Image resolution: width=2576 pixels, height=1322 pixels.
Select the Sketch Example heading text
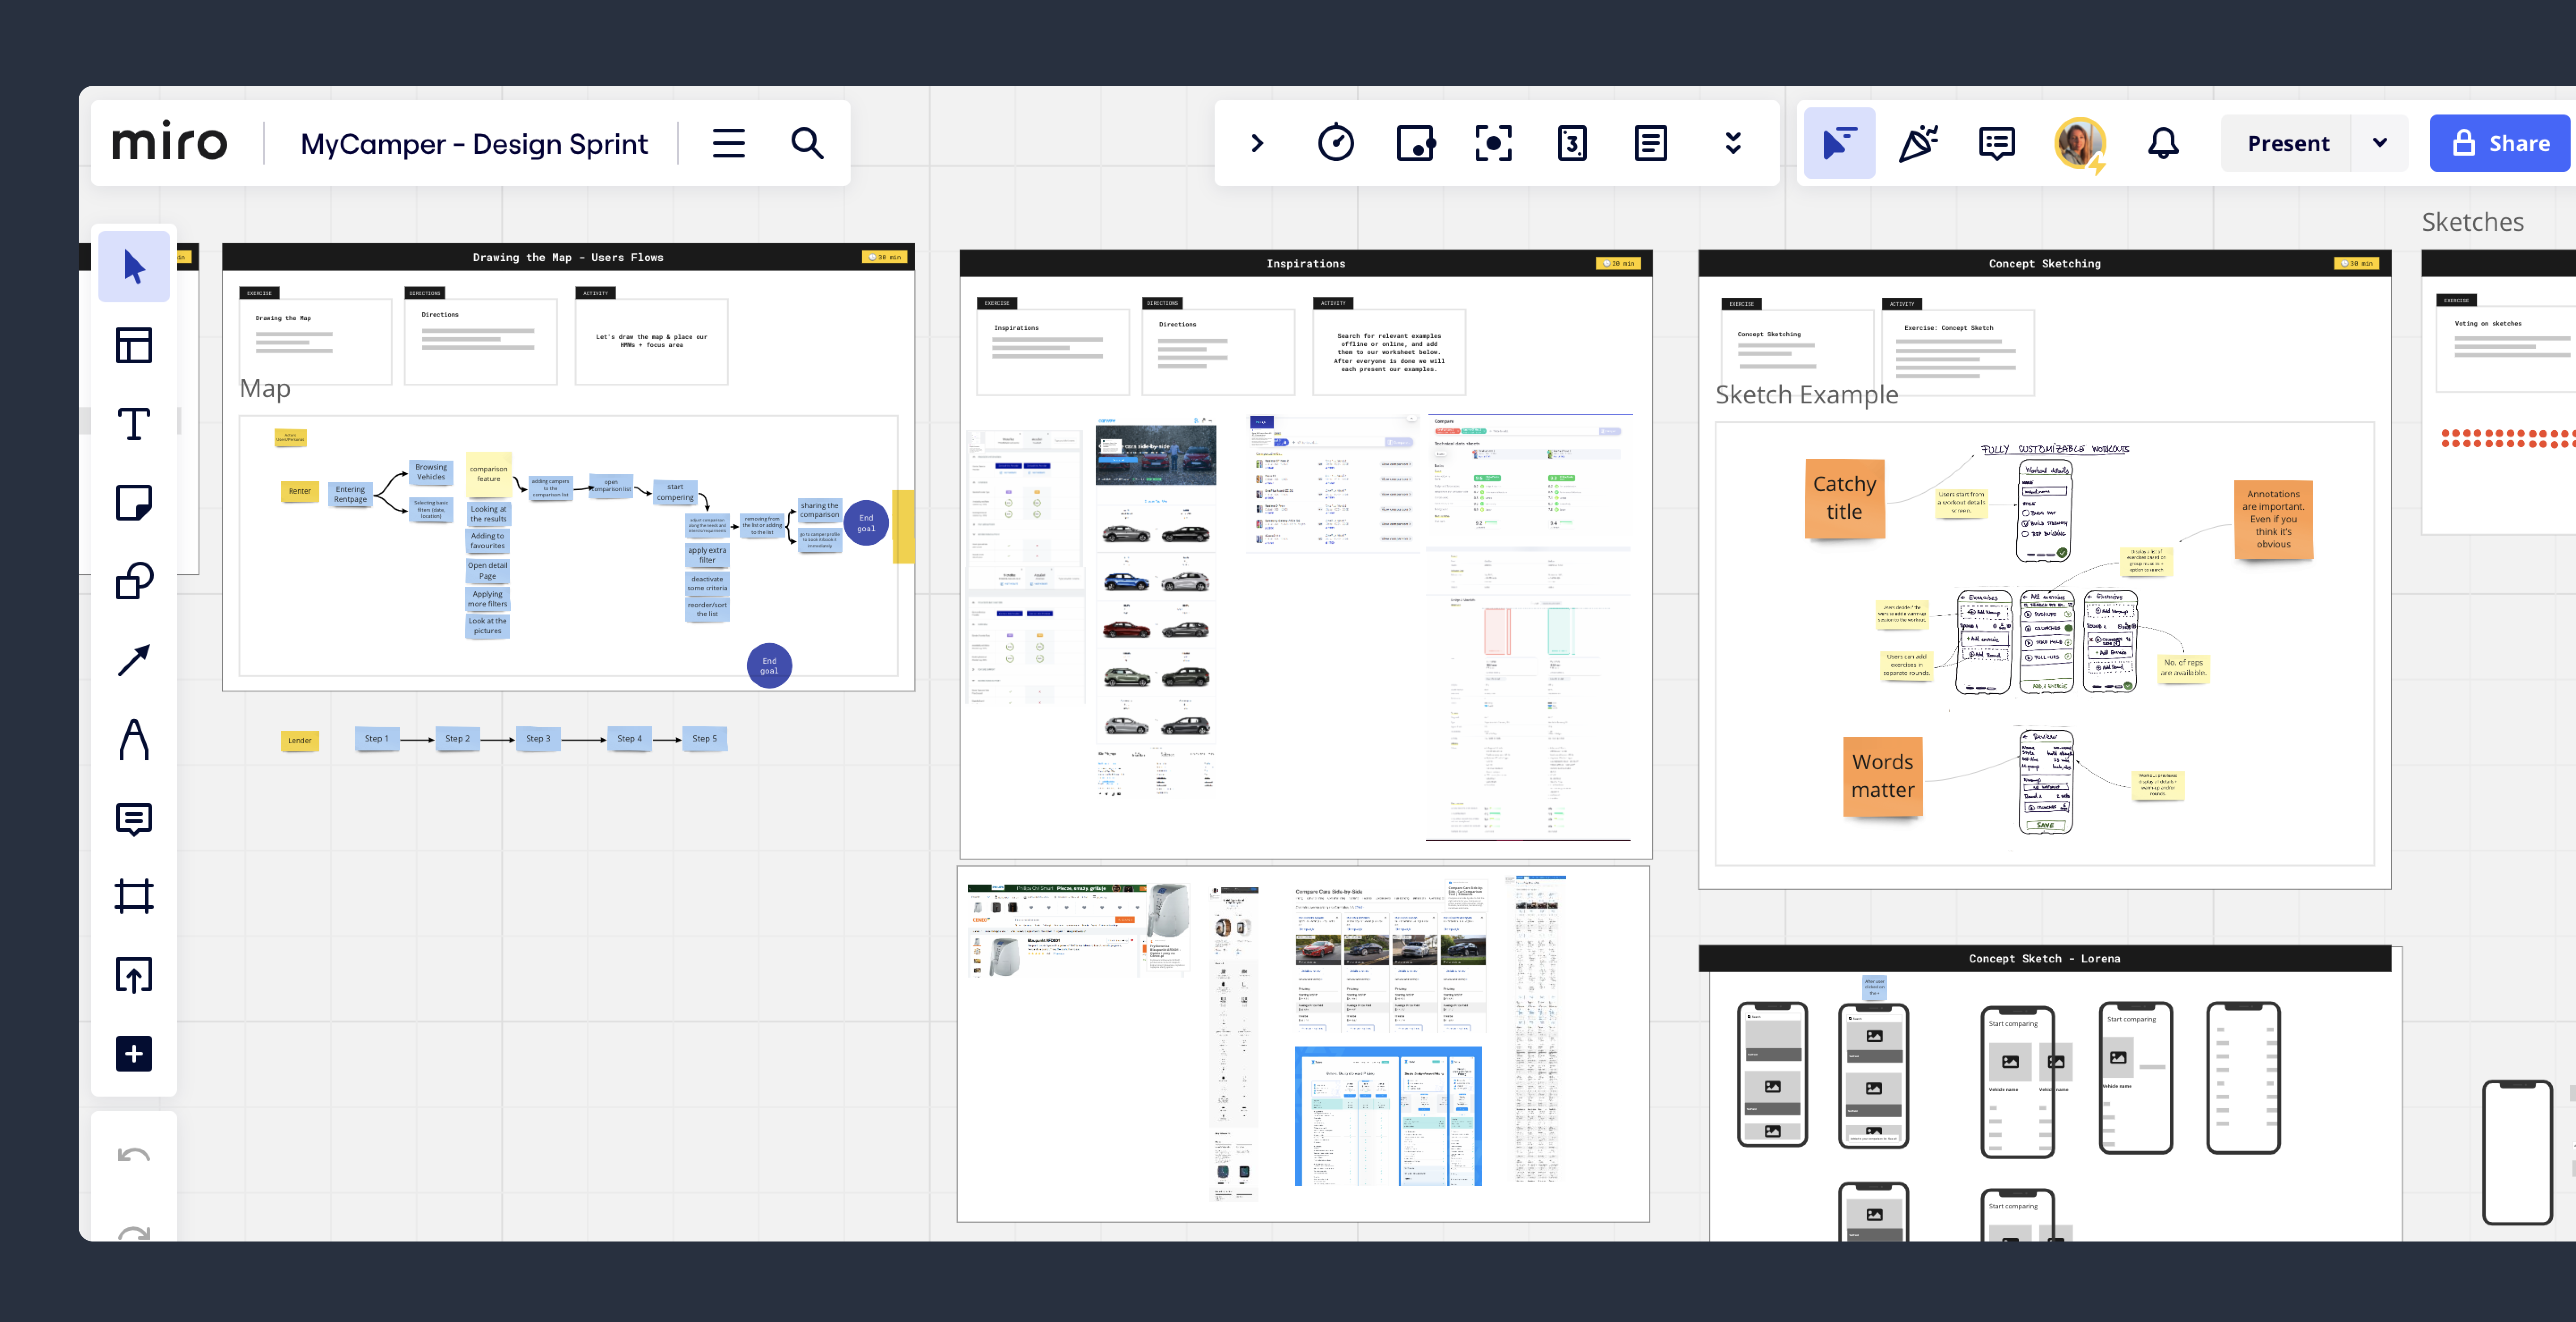(x=1806, y=395)
